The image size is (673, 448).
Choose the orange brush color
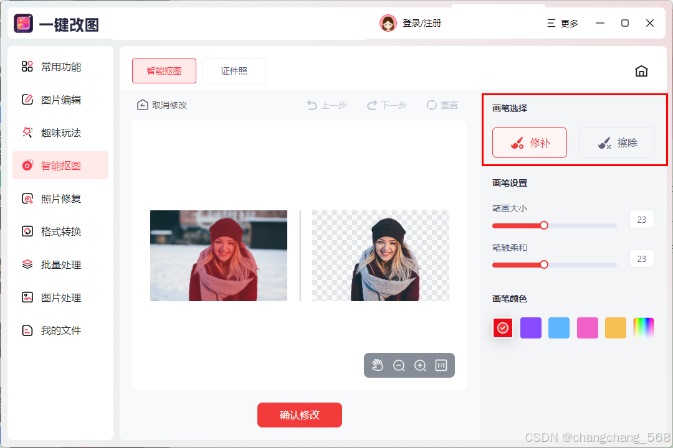click(616, 328)
